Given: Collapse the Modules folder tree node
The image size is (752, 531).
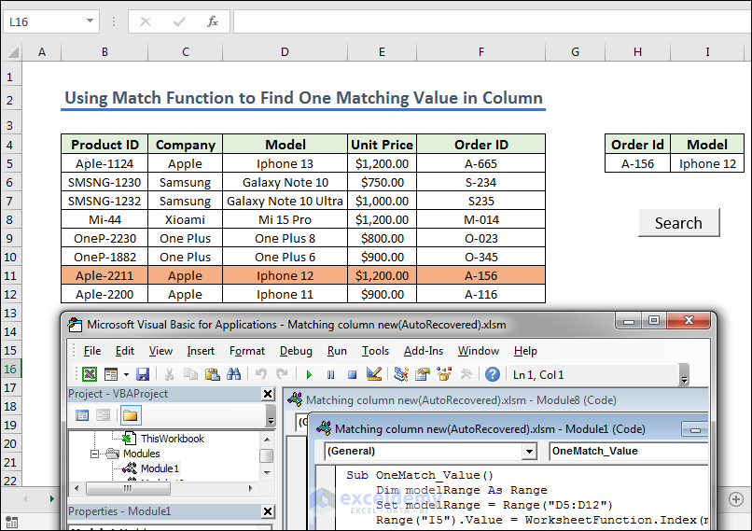Looking at the screenshot, I should point(95,454).
